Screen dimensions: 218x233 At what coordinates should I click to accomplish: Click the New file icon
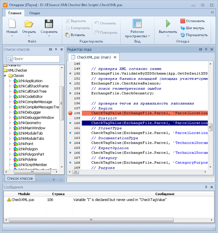pyautogui.click(x=12, y=24)
